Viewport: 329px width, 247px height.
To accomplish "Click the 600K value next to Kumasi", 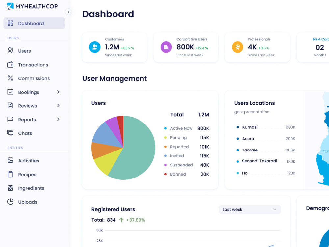I will coord(291,127).
